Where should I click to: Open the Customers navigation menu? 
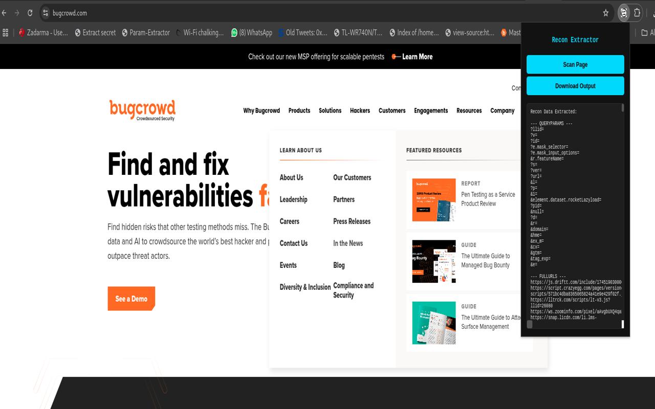tap(392, 110)
